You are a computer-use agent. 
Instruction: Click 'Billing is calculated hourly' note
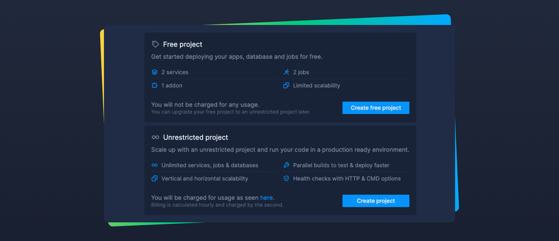[217, 205]
